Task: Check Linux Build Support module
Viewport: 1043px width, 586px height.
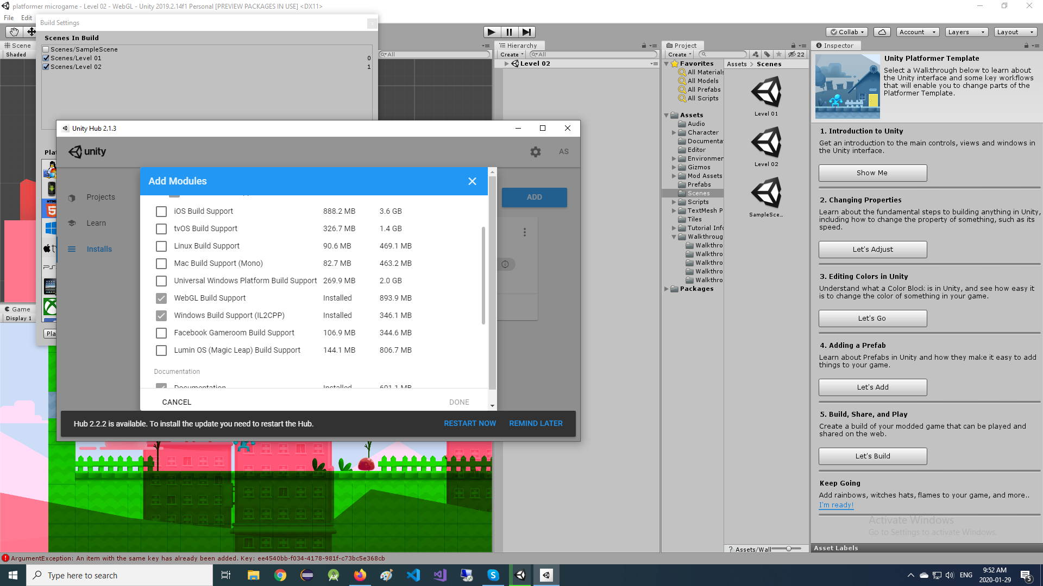Action: (161, 246)
